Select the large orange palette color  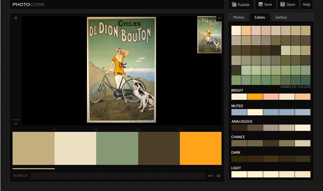pyautogui.click(x=201, y=148)
